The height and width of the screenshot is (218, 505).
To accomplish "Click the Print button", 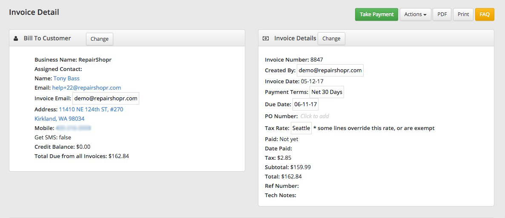I will click(x=463, y=14).
